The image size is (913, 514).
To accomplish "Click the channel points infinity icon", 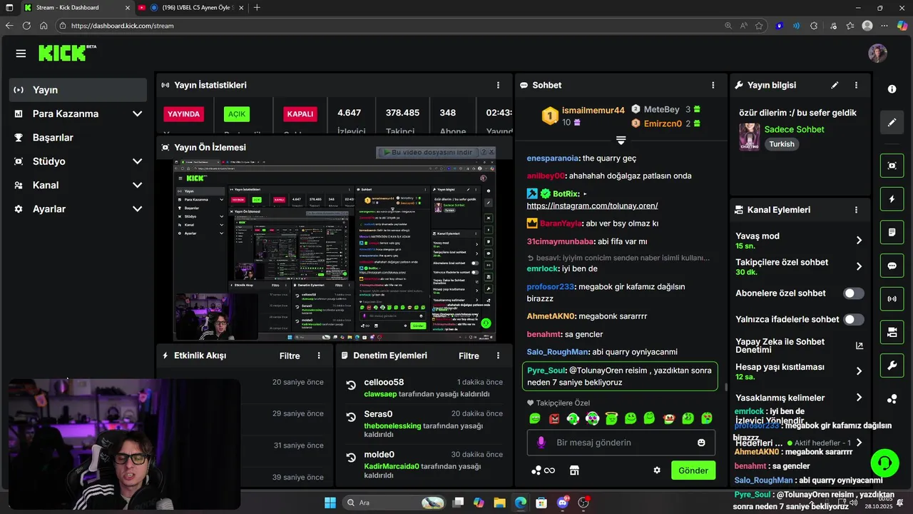I will (549, 470).
